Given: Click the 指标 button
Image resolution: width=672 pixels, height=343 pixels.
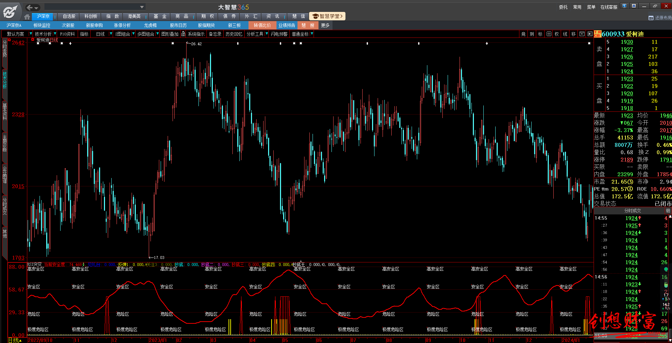Looking at the screenshot, I should (84, 34).
